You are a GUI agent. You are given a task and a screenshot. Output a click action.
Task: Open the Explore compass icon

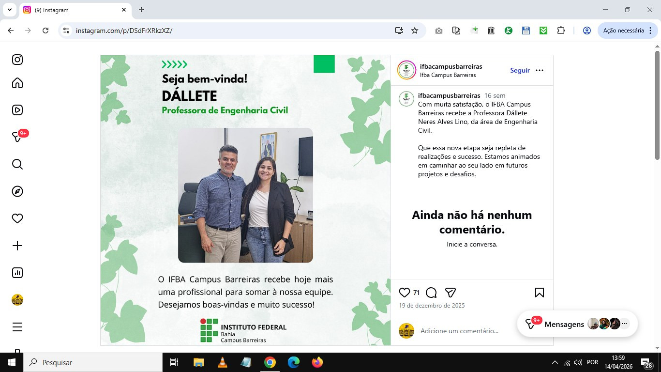(17, 192)
